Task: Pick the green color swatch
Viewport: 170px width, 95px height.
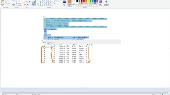Action: [x=91, y=1]
